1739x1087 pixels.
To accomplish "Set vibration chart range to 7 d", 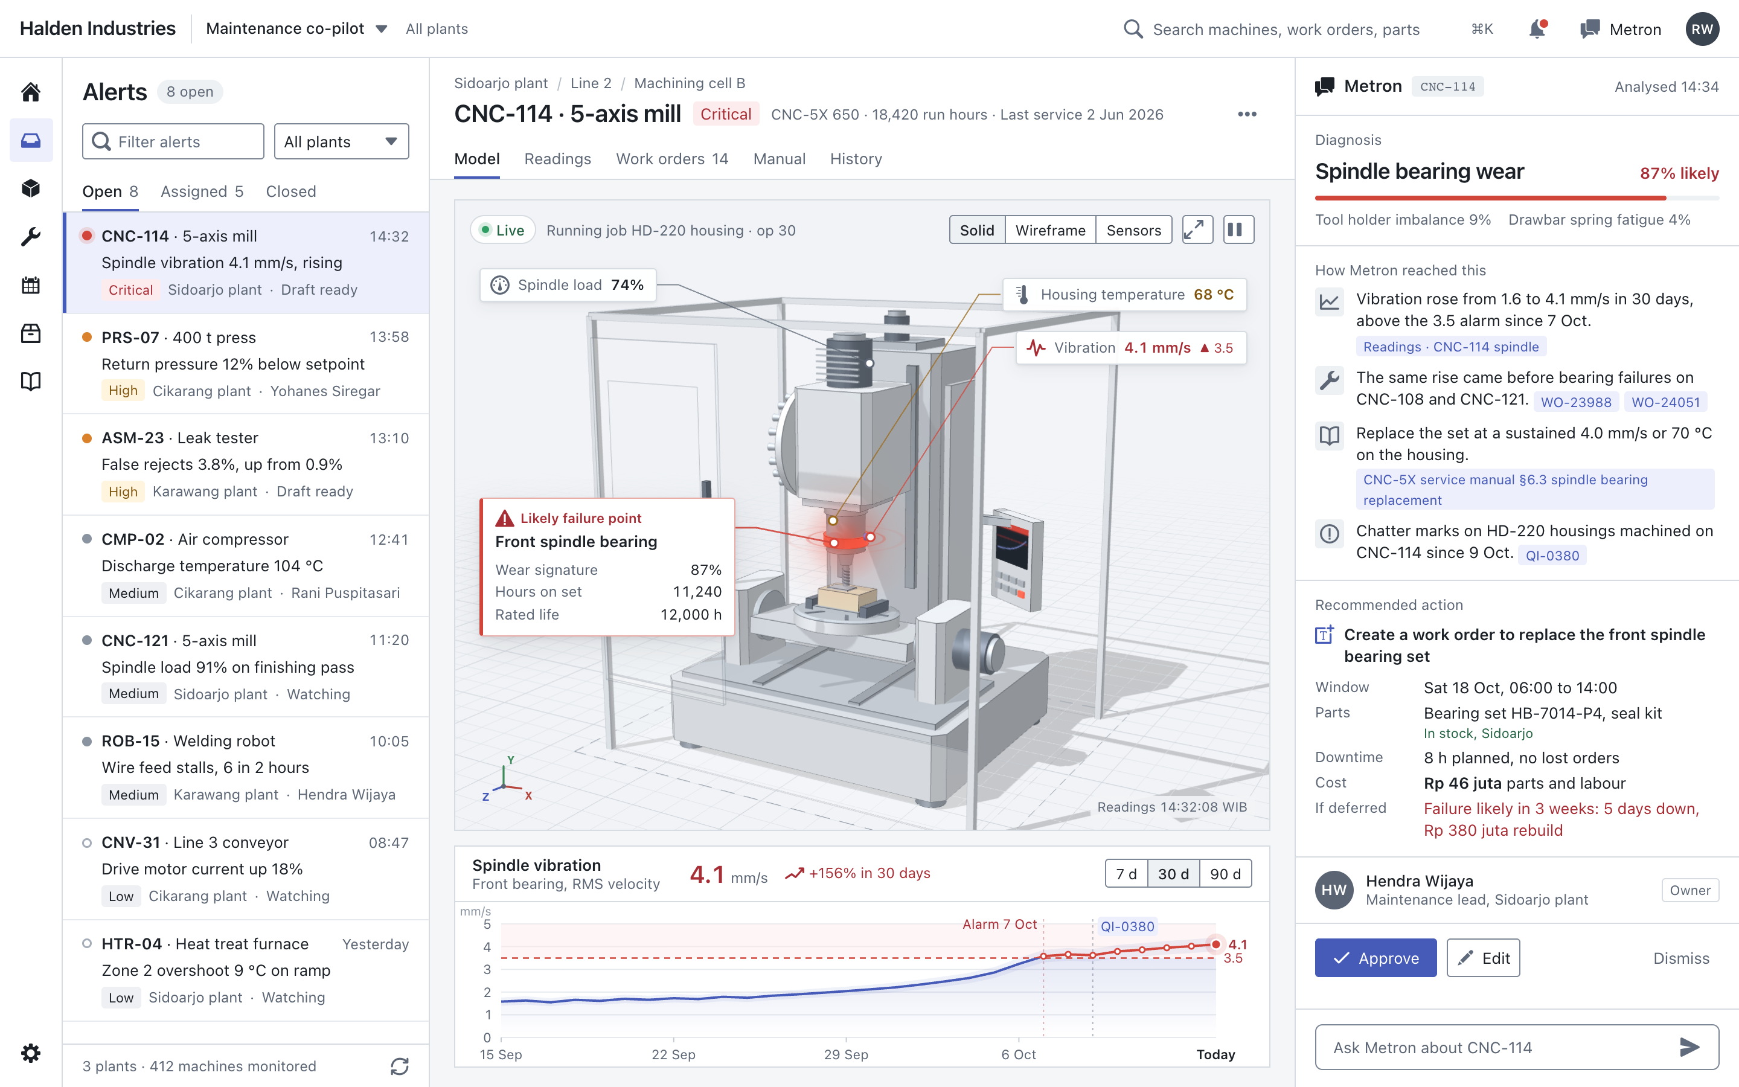I will point(1126,873).
